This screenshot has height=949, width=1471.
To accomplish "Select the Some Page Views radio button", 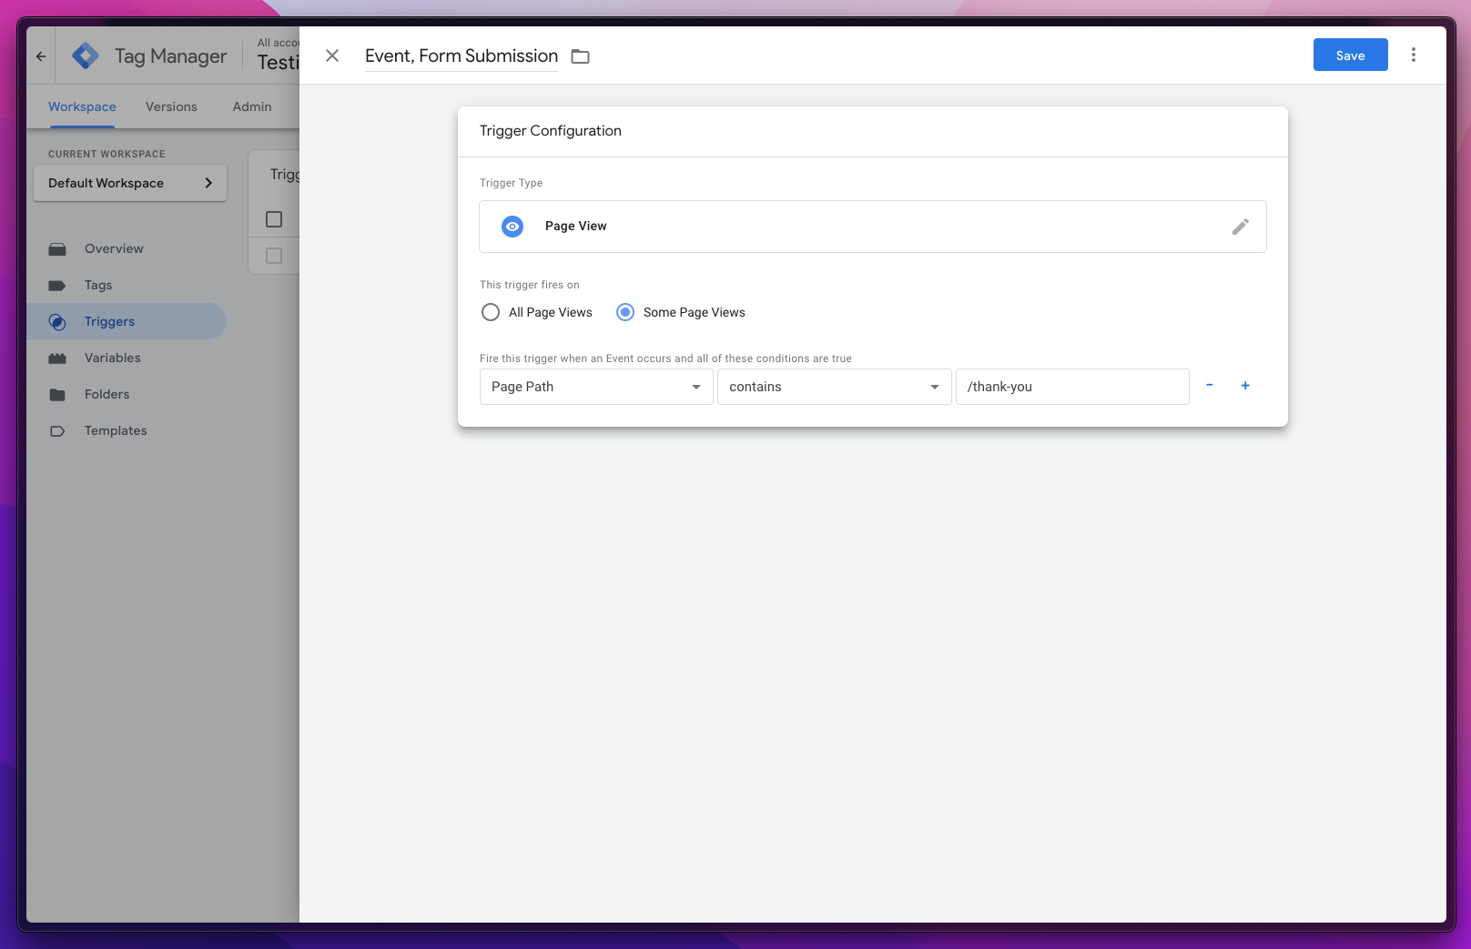I will pos(625,312).
